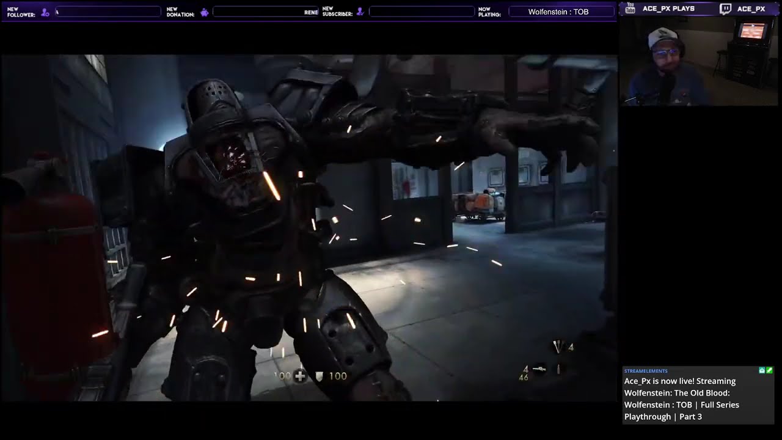Click the New Donation piggy bank icon

204,12
